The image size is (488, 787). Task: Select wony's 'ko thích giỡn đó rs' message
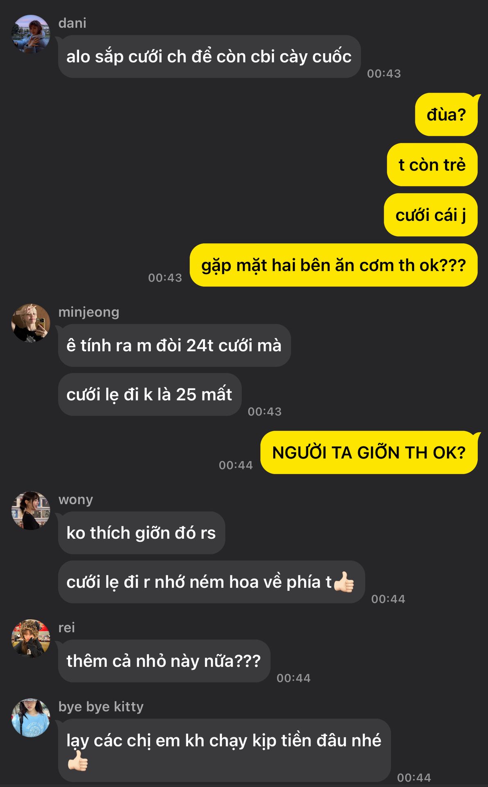click(141, 533)
